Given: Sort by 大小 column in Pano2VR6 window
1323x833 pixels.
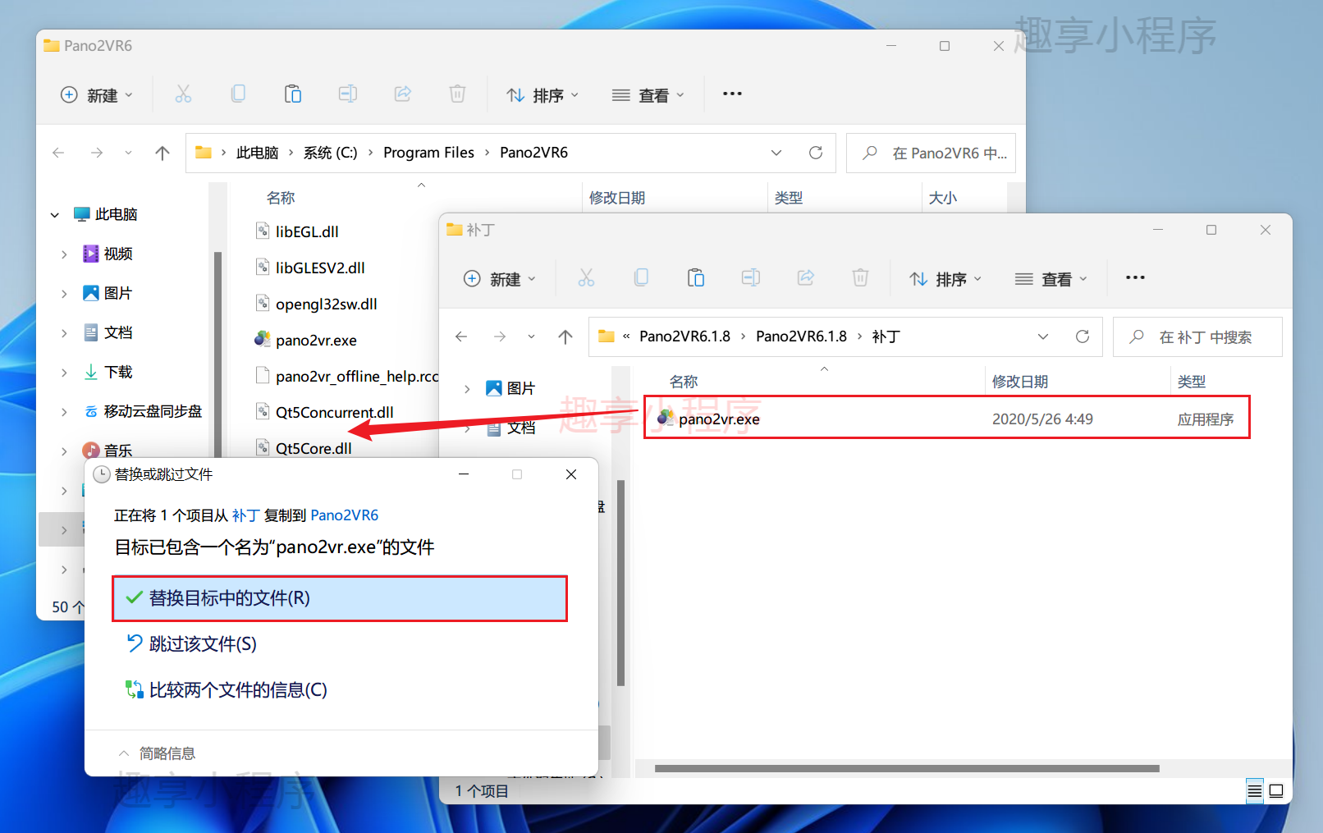Looking at the screenshot, I should (x=943, y=198).
